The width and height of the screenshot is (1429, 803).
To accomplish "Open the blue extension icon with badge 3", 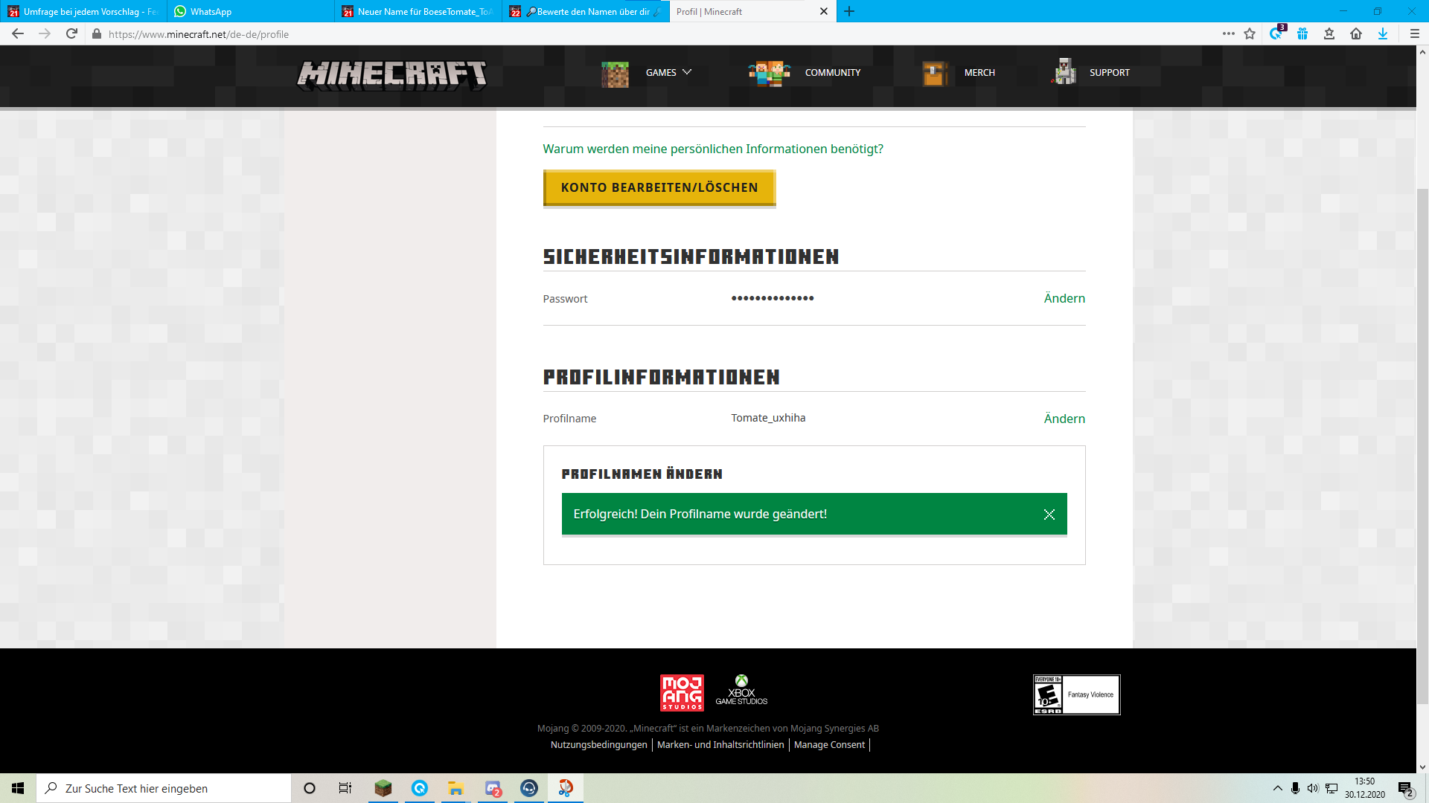I will pos(1277,33).
